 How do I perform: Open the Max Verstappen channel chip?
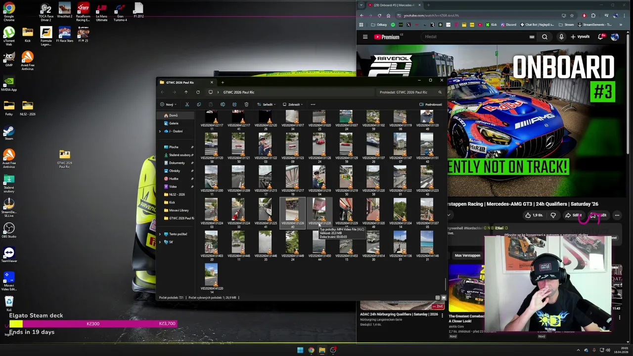467,256
